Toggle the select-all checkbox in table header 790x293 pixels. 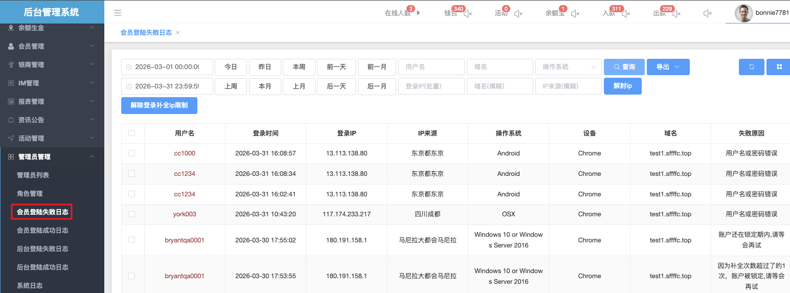click(x=132, y=133)
